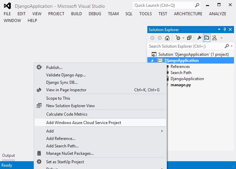Open the TOOLS menu
The image size is (236, 169).
145,14
